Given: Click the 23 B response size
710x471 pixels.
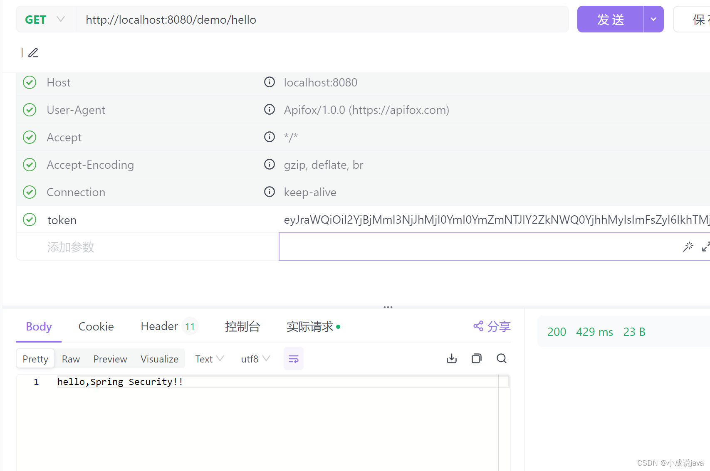Looking at the screenshot, I should point(634,332).
